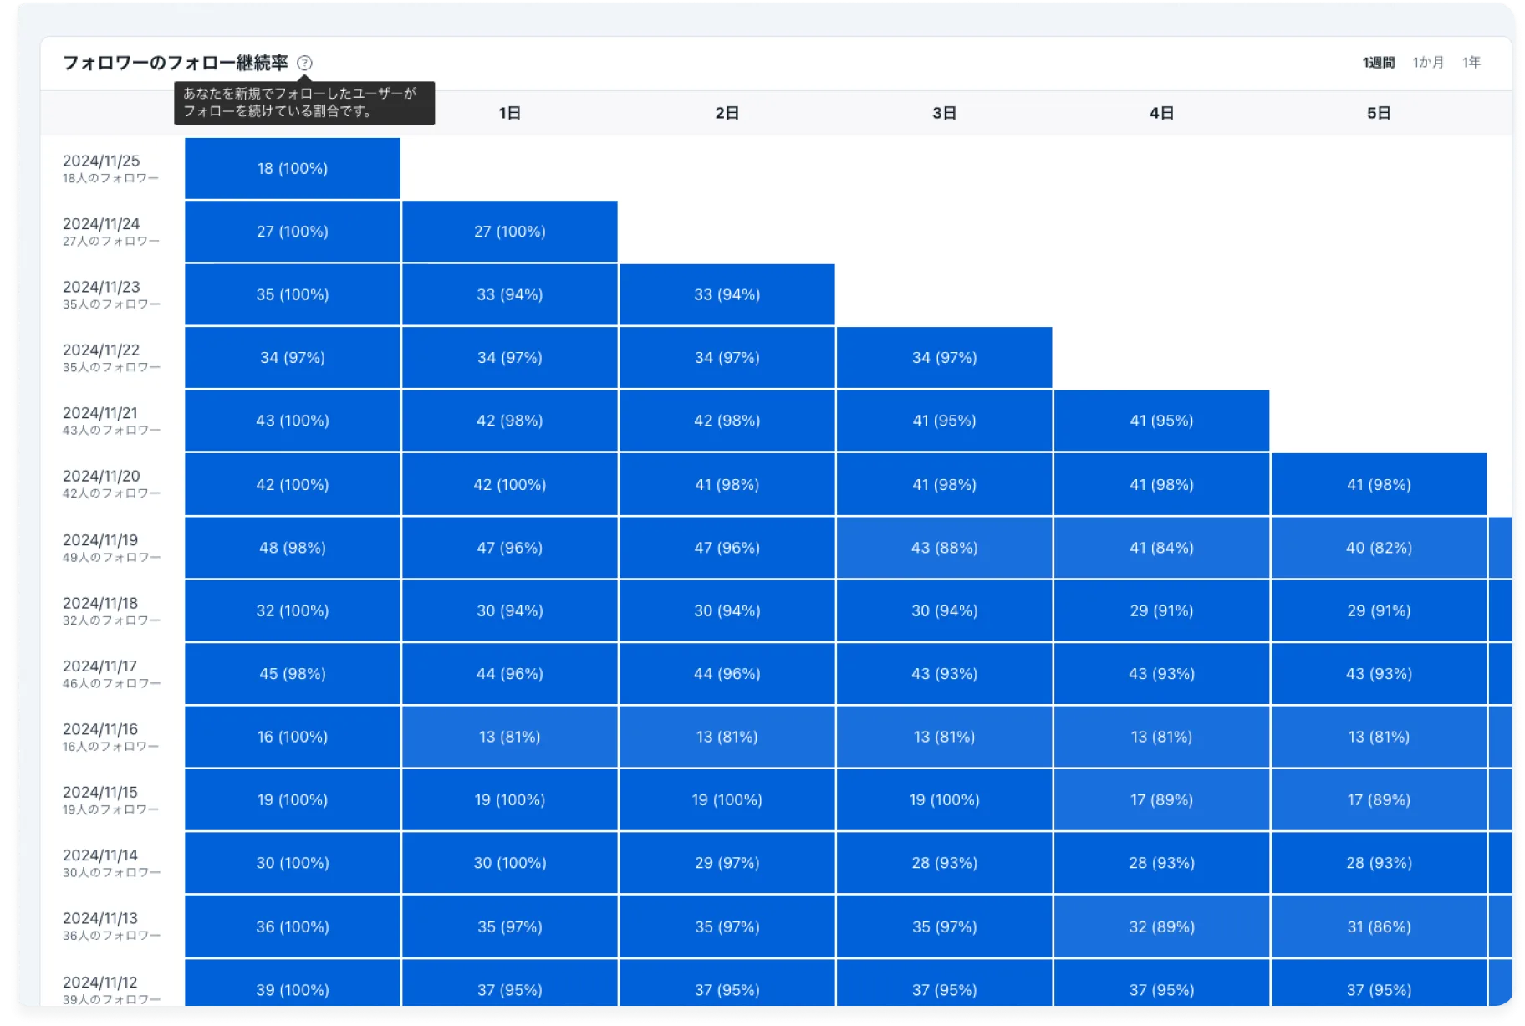This screenshot has height=1026, width=1525.
Task: Switch to the 1か月 period tab
Action: point(1428,63)
